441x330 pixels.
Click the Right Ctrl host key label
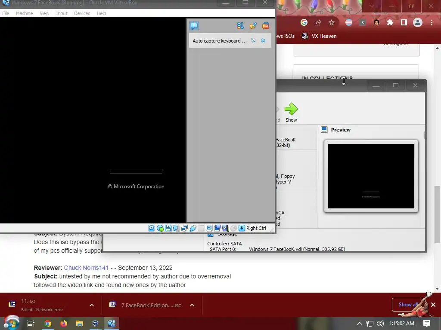256,228
